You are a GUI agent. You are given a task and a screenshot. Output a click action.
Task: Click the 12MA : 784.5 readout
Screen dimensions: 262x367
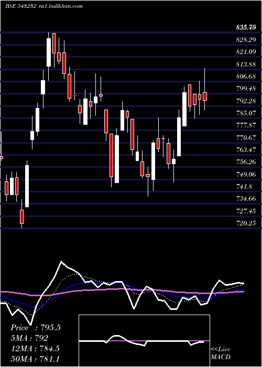point(35,349)
